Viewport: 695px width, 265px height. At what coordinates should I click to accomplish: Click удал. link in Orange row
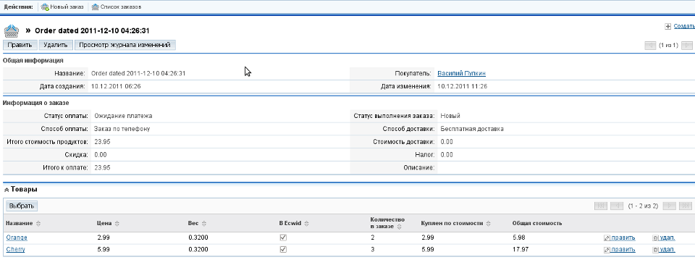pos(667,238)
